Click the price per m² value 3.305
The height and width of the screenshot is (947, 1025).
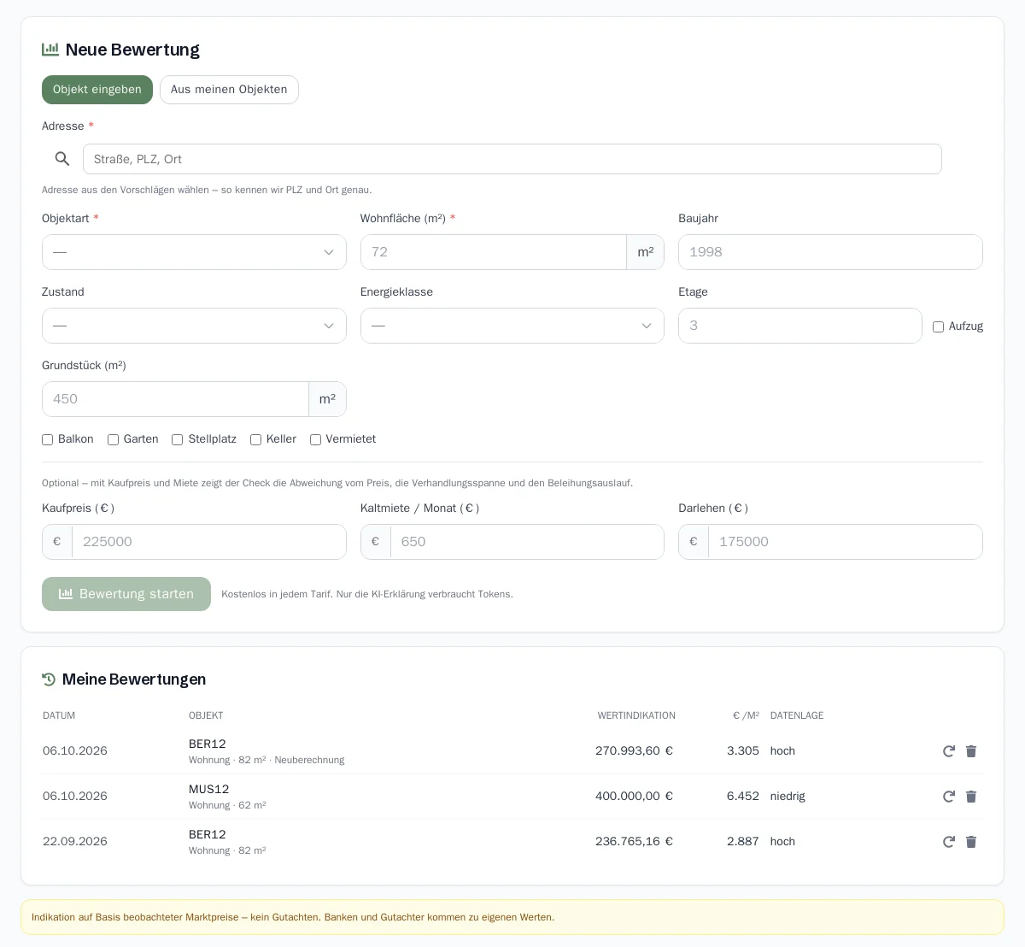pyautogui.click(x=743, y=751)
